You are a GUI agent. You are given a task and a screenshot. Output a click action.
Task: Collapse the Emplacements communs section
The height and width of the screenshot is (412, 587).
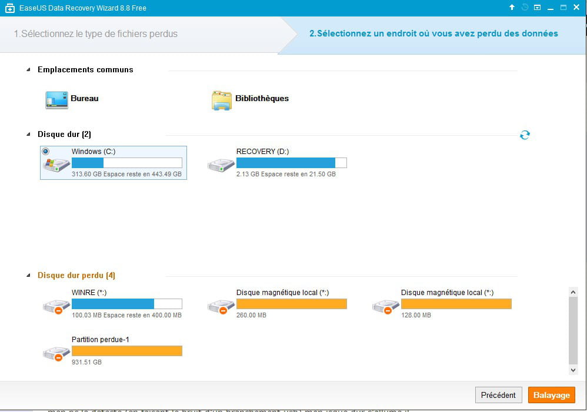tap(28, 69)
